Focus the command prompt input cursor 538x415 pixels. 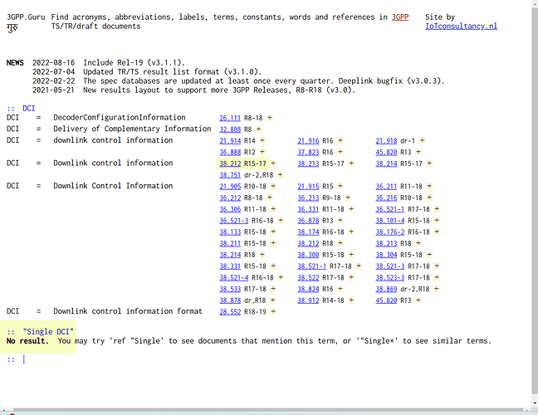click(x=24, y=359)
